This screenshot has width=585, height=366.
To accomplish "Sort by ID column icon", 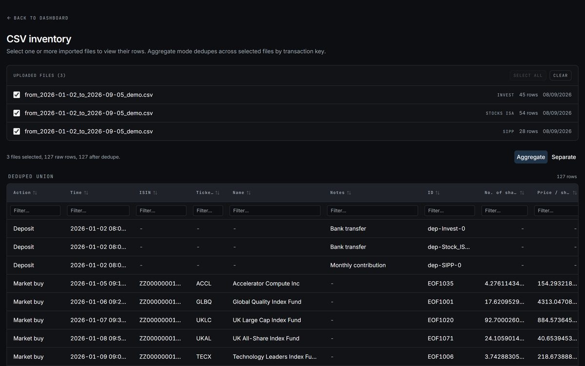I will coord(438,193).
